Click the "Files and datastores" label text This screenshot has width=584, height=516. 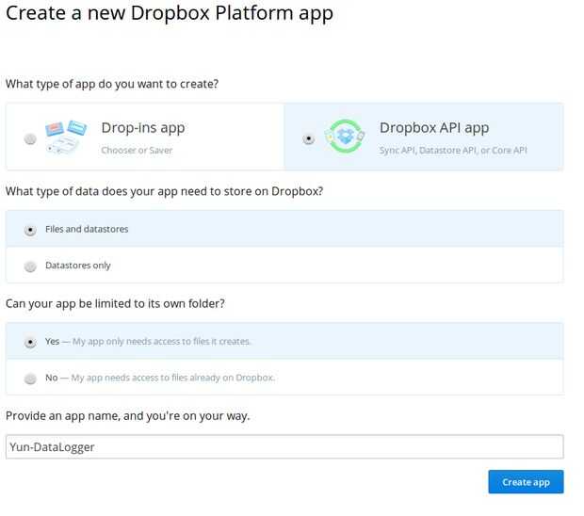click(87, 229)
